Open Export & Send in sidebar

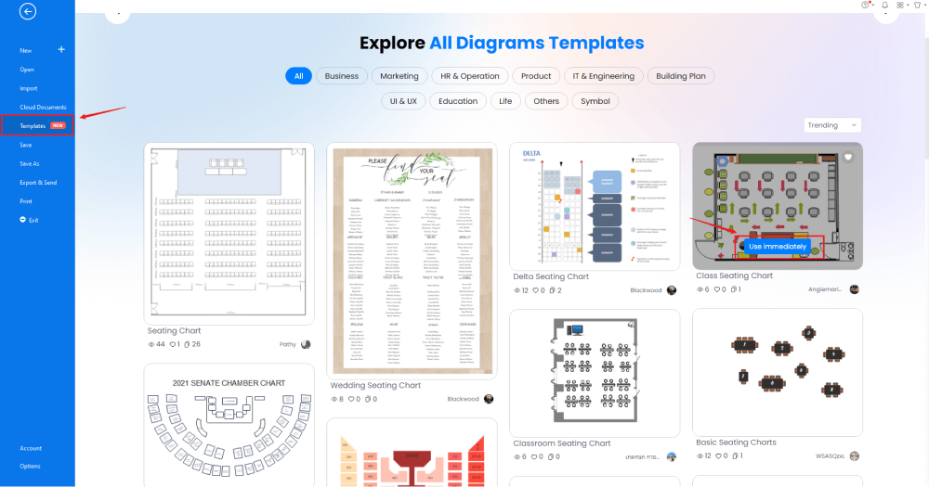tap(38, 183)
